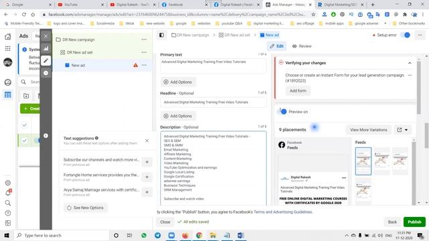Click View More Variations button

tap(369, 130)
